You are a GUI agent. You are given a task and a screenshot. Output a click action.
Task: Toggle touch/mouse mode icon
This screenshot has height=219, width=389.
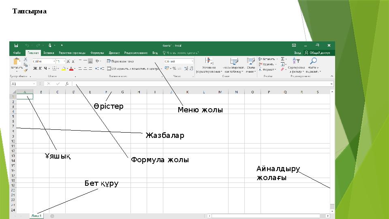pyautogui.click(x=50, y=45)
